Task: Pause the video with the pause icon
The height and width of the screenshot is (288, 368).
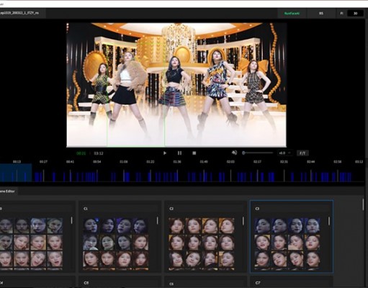Action: click(x=179, y=153)
